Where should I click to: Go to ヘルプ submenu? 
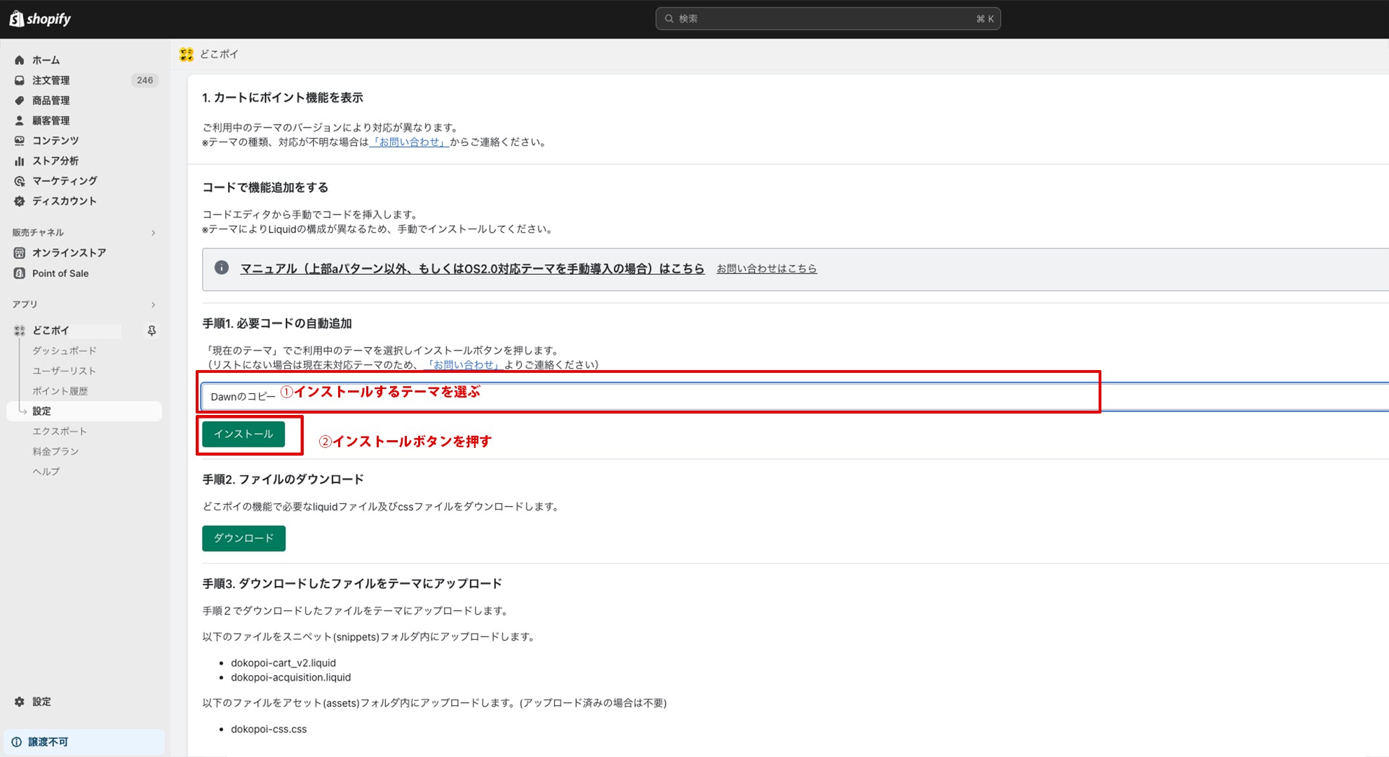(x=46, y=472)
